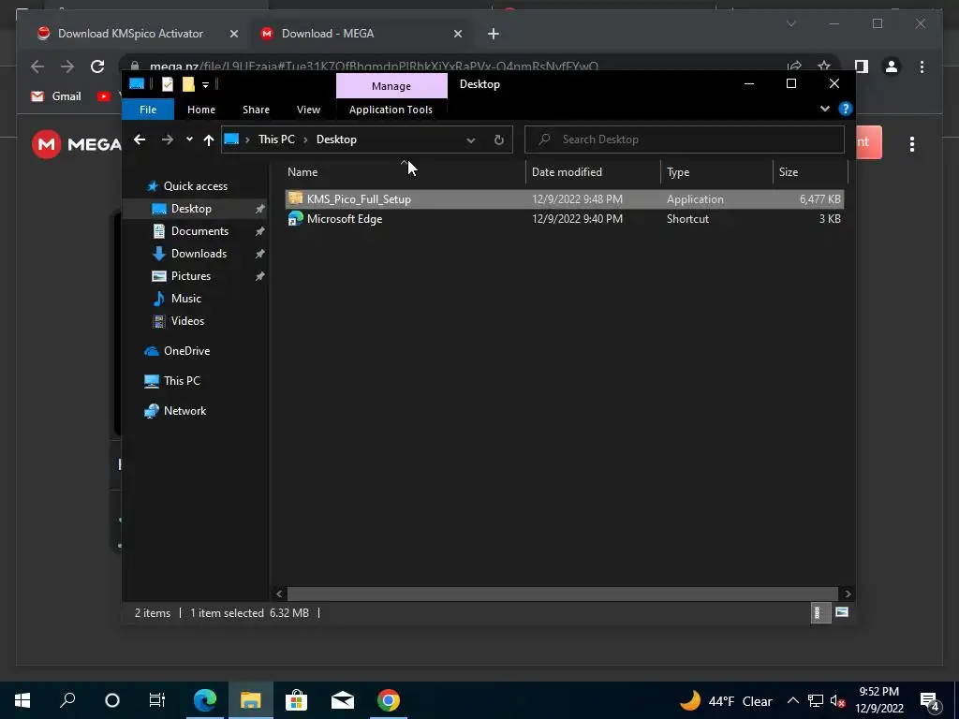
Task: Reload the MEGA page in Chrome
Action: pyautogui.click(x=97, y=66)
